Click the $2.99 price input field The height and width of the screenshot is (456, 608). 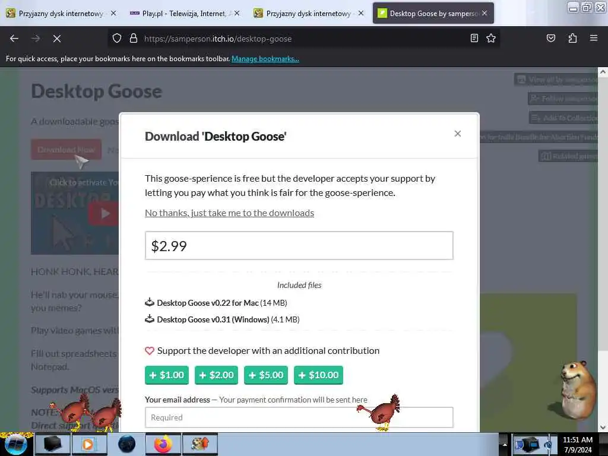pyautogui.click(x=299, y=246)
